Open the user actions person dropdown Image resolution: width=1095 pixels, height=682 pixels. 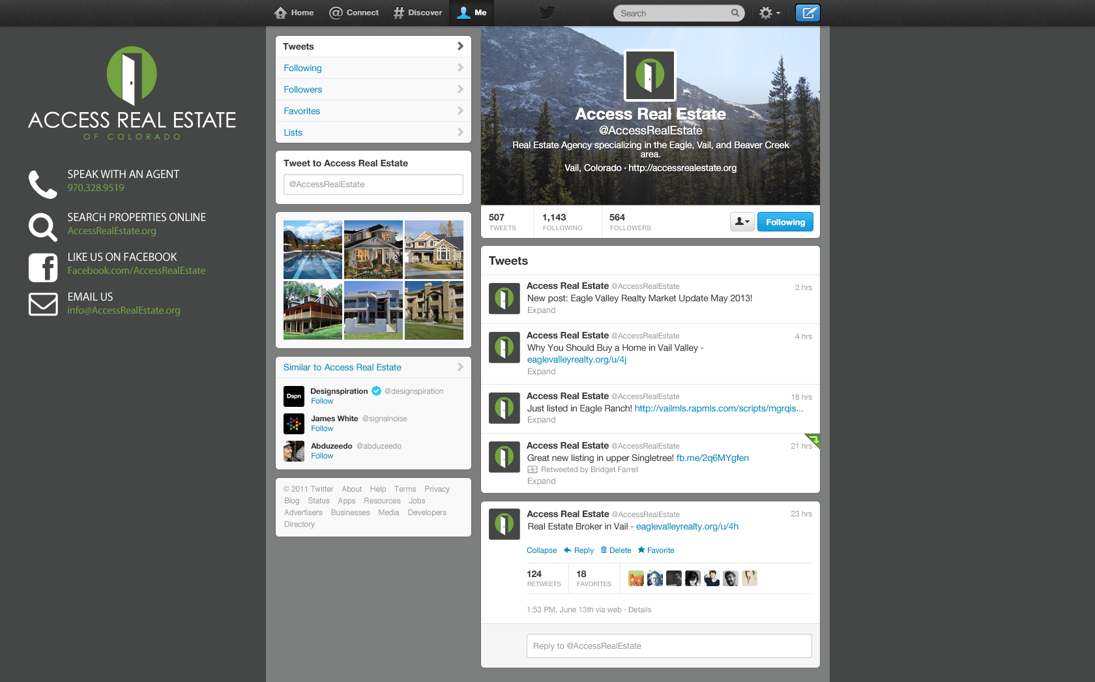(x=742, y=222)
